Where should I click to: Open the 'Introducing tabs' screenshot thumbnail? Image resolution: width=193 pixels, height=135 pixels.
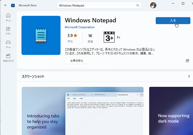[82, 111]
